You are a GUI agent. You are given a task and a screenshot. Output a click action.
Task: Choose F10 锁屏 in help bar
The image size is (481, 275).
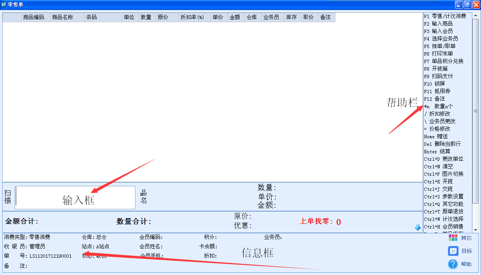click(434, 84)
